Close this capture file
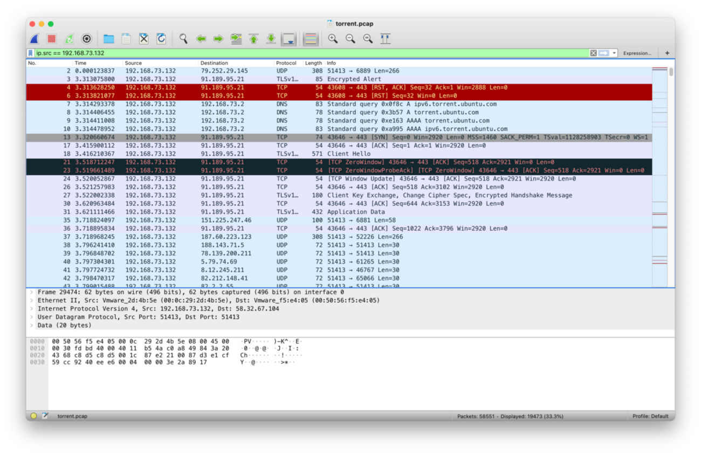The image size is (701, 455). click(x=143, y=39)
